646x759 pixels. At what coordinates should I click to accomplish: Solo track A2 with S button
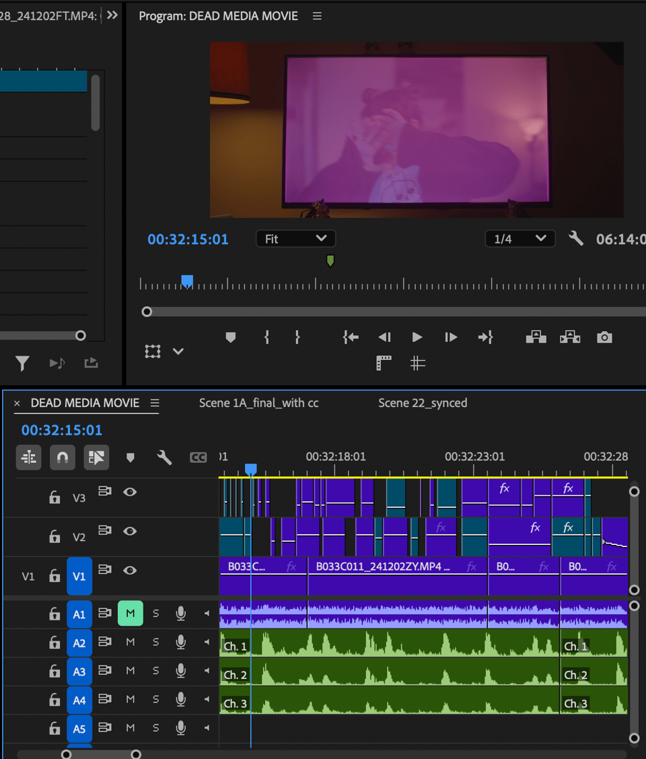click(155, 643)
